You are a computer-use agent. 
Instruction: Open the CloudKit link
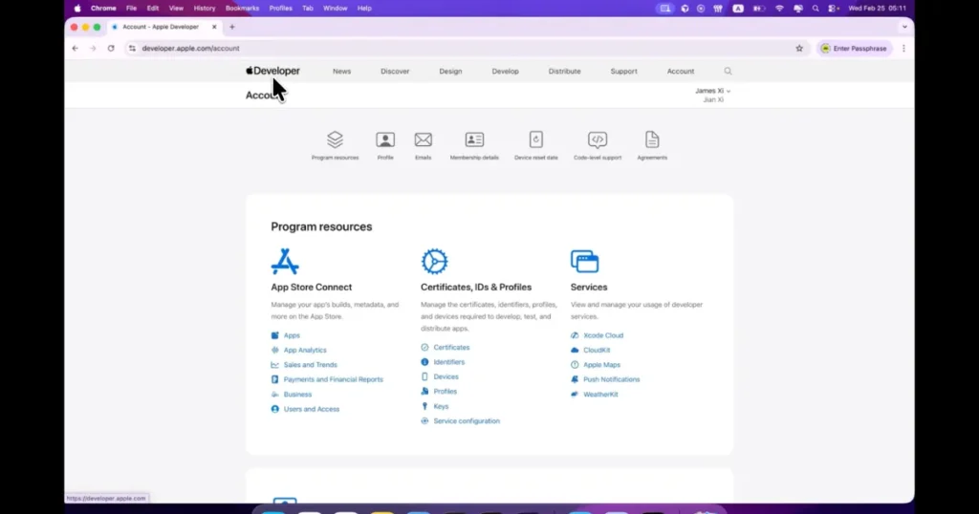(x=597, y=350)
